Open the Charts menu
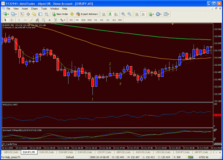Viewport: 223px width, 160px height. (34, 9)
